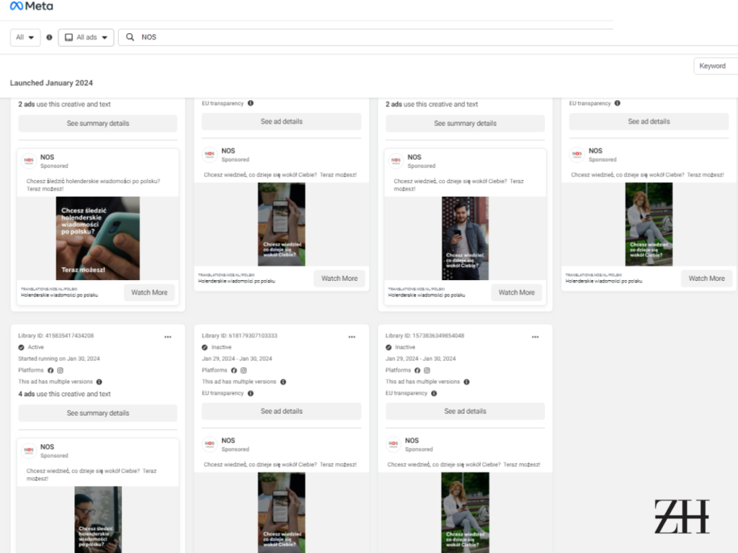The height and width of the screenshot is (553, 738).
Task: Click EU transparency info icon on ad 618179307103333
Action: point(250,393)
